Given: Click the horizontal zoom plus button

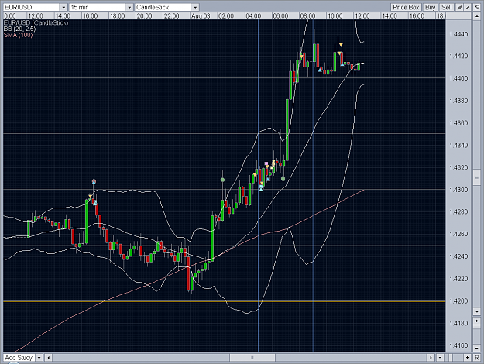Looking at the screenshot, I should 467,358.
